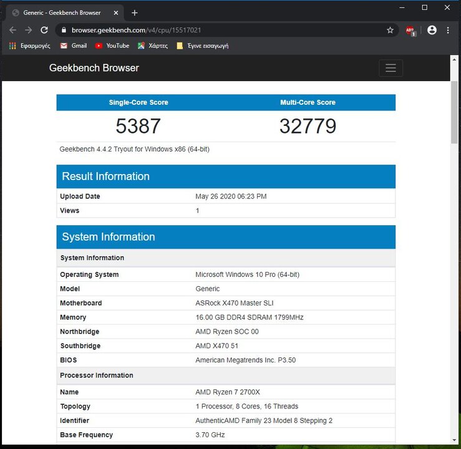Click upload date May 26 2020 06:23 PM
Image resolution: width=461 pixels, height=449 pixels.
[231, 196]
